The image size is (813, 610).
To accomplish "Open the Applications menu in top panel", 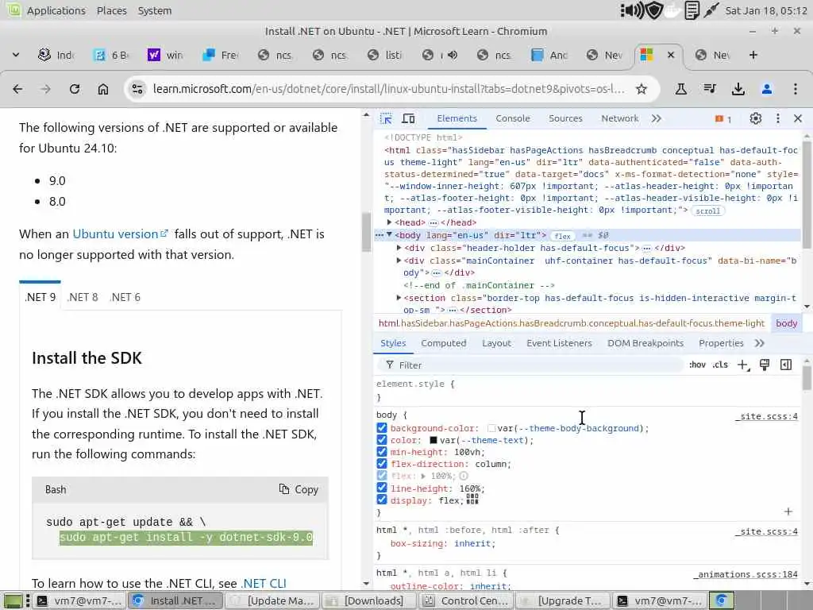I will click(x=56, y=10).
